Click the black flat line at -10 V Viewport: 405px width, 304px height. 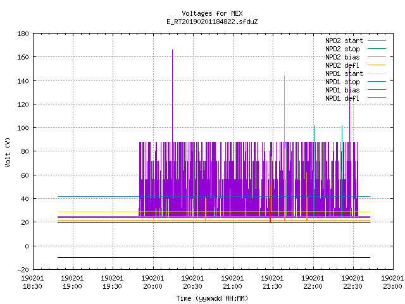214,258
